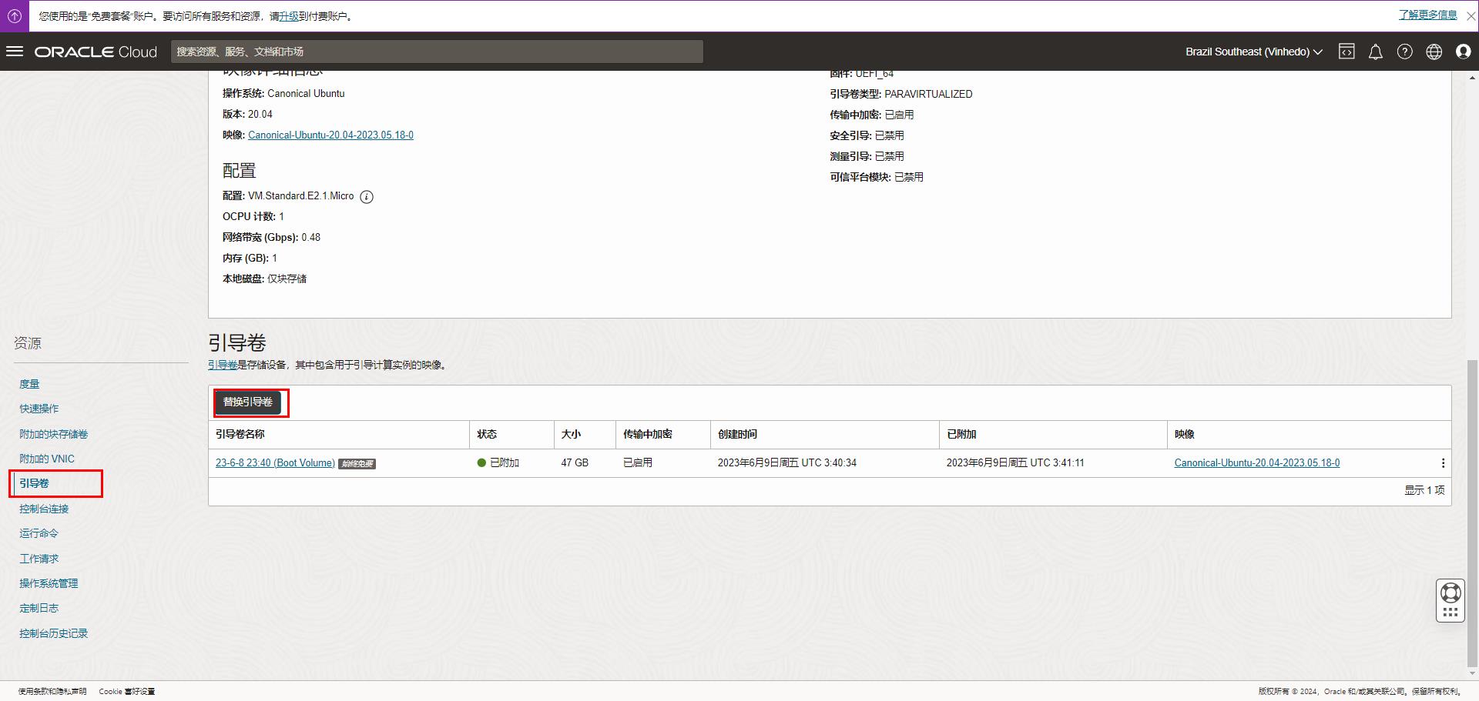This screenshot has width=1479, height=701.
Task: Open the help question mark icon
Action: [1404, 52]
